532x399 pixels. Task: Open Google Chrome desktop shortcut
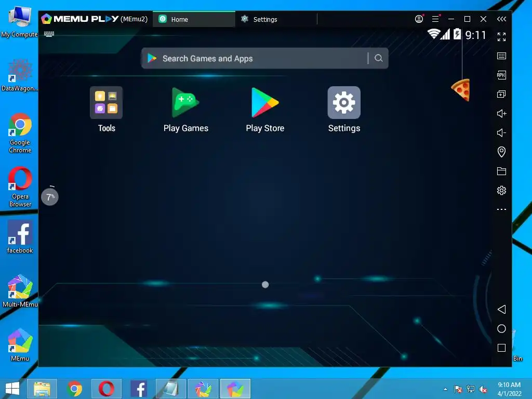[20, 134]
